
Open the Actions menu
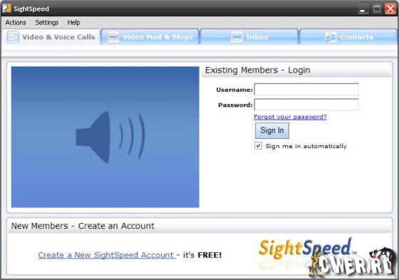(16, 22)
